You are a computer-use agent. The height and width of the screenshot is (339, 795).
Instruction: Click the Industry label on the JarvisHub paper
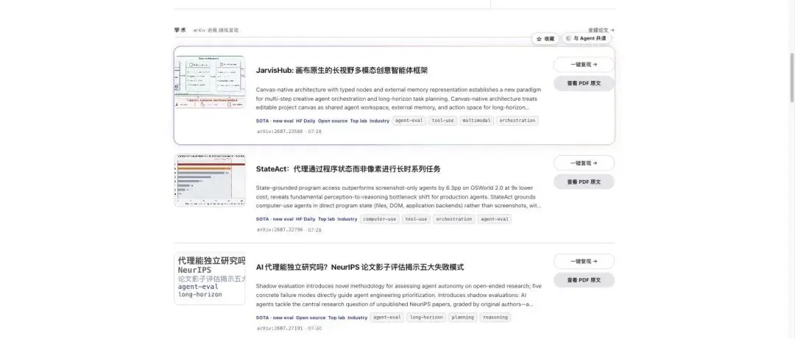pos(379,121)
